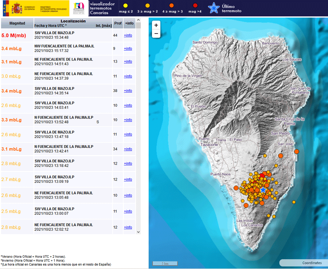The image size is (328, 269).
Task: Click the light orange 3 ≥ mag > 2 legend circle
Action: coord(148,5)
